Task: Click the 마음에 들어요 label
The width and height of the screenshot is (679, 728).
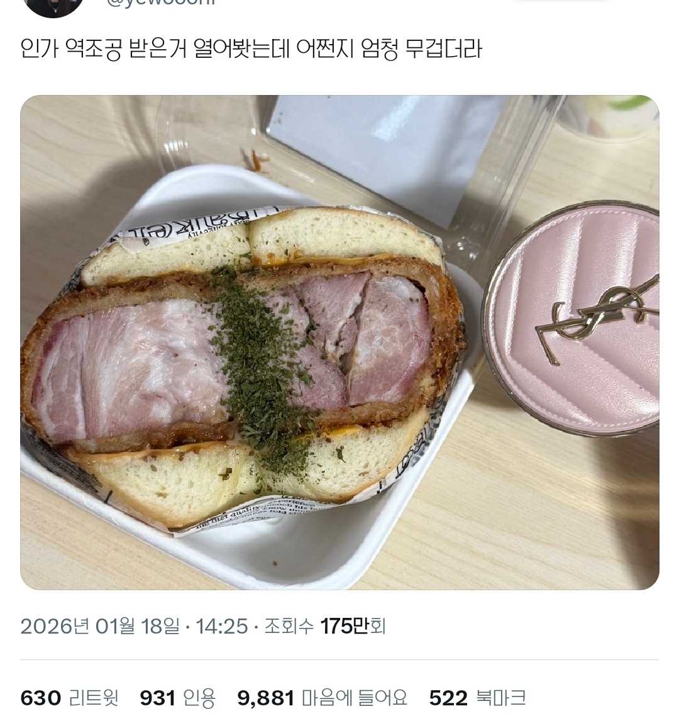Action: coord(355,698)
